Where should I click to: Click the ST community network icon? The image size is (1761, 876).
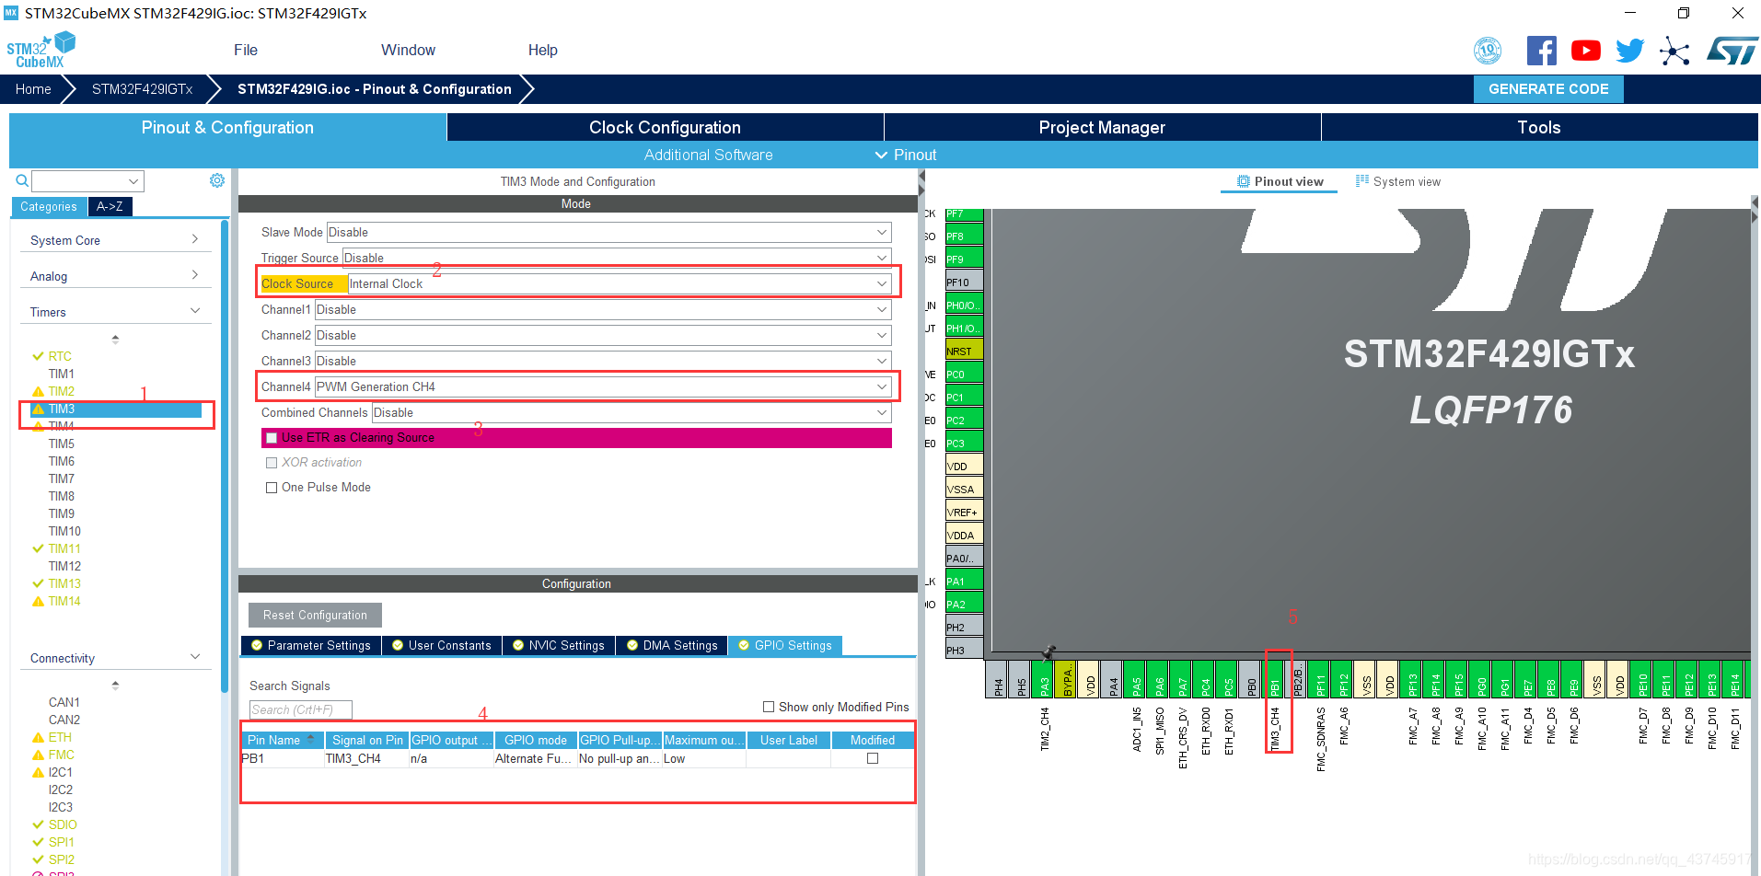coord(1674,51)
